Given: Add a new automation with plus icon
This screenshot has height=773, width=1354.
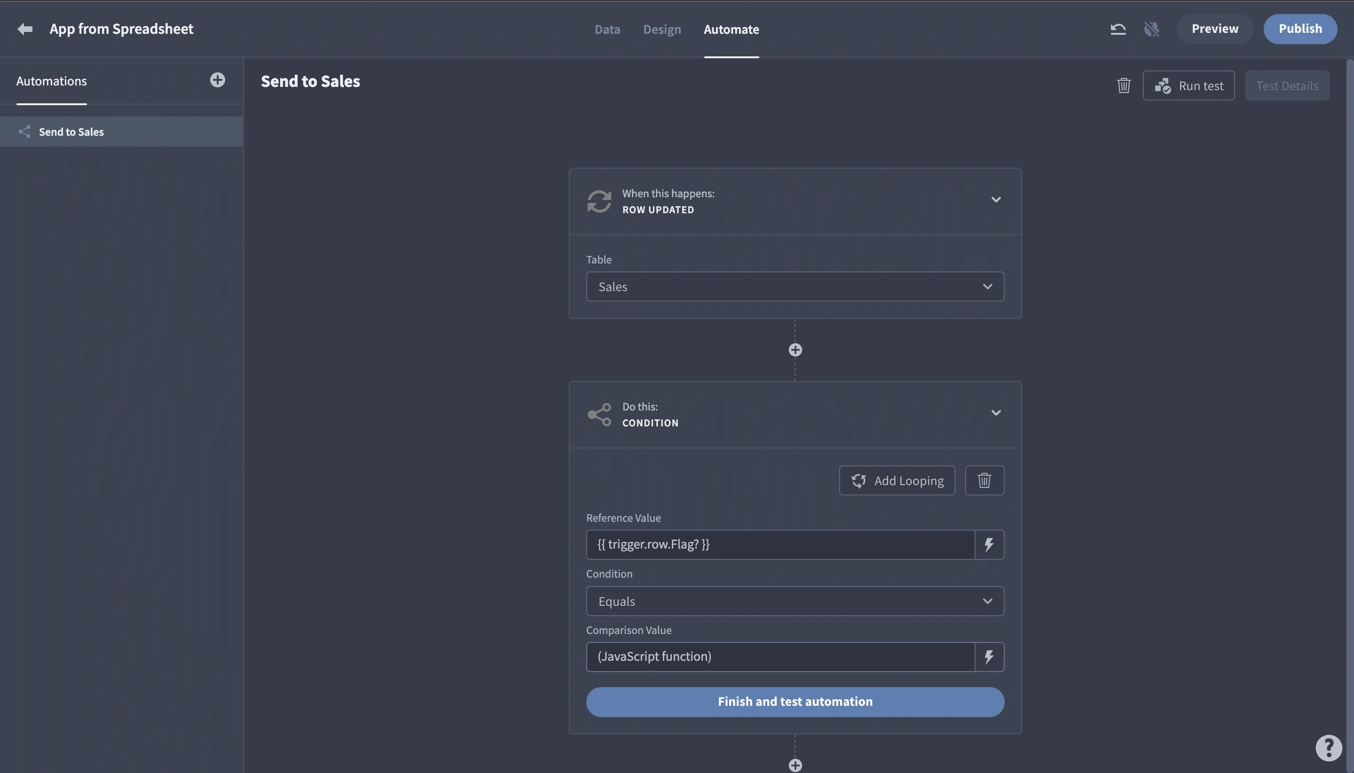Looking at the screenshot, I should point(217,80).
